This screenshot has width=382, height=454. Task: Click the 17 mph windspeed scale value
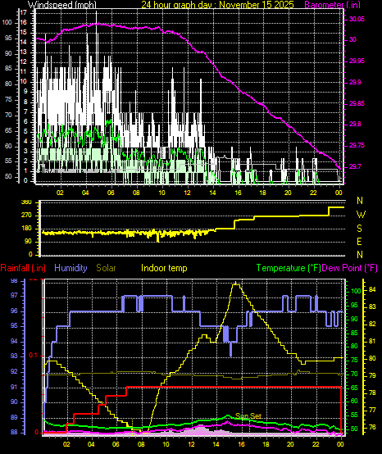pos(24,13)
